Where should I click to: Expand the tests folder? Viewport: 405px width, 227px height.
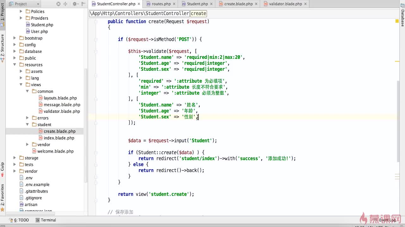click(x=15, y=165)
